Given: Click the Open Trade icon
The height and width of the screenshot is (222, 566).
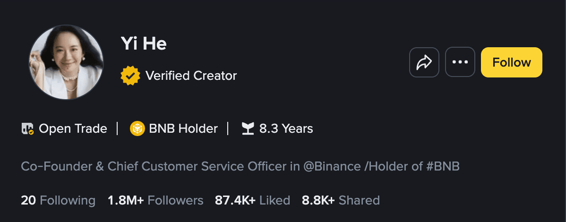Looking at the screenshot, I should tap(27, 128).
